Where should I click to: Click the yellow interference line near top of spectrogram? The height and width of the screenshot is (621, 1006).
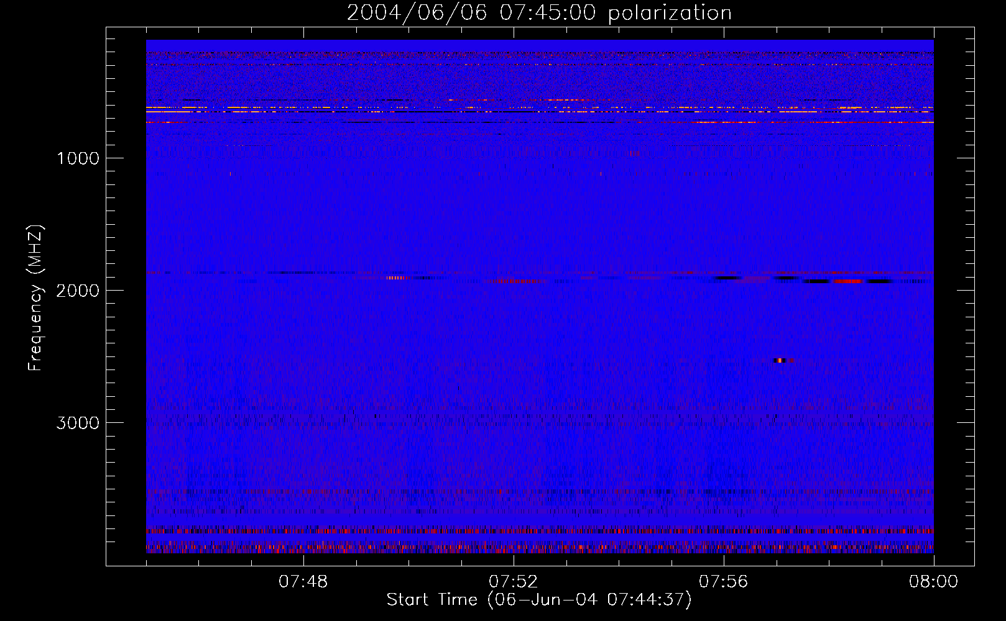(x=538, y=108)
